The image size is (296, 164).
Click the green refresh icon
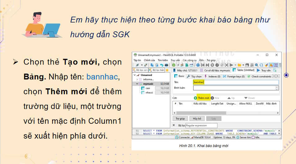[174, 65]
